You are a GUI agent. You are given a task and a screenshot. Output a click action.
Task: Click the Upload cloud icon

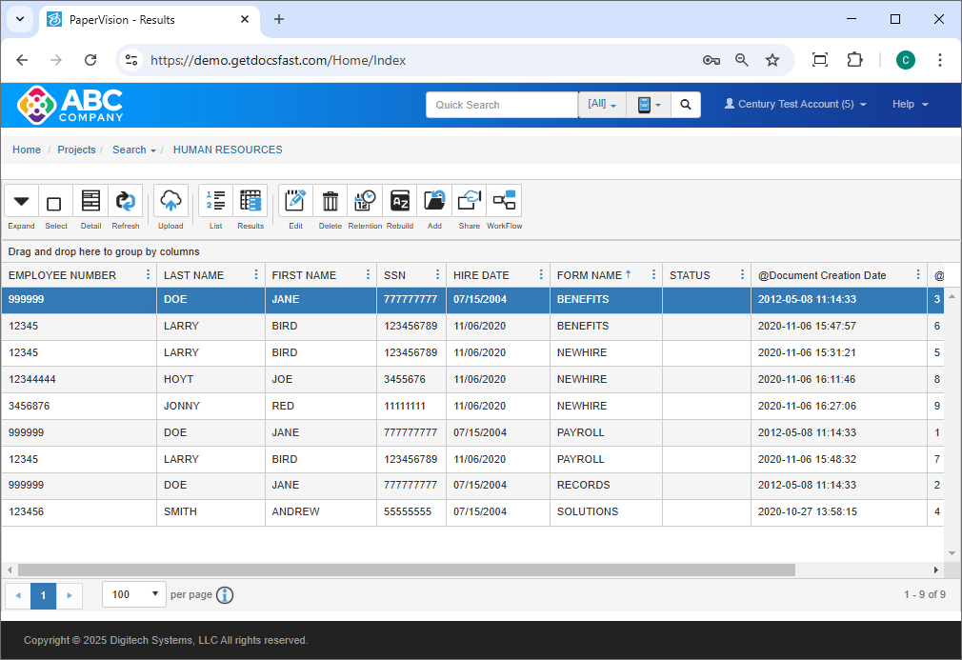point(170,202)
